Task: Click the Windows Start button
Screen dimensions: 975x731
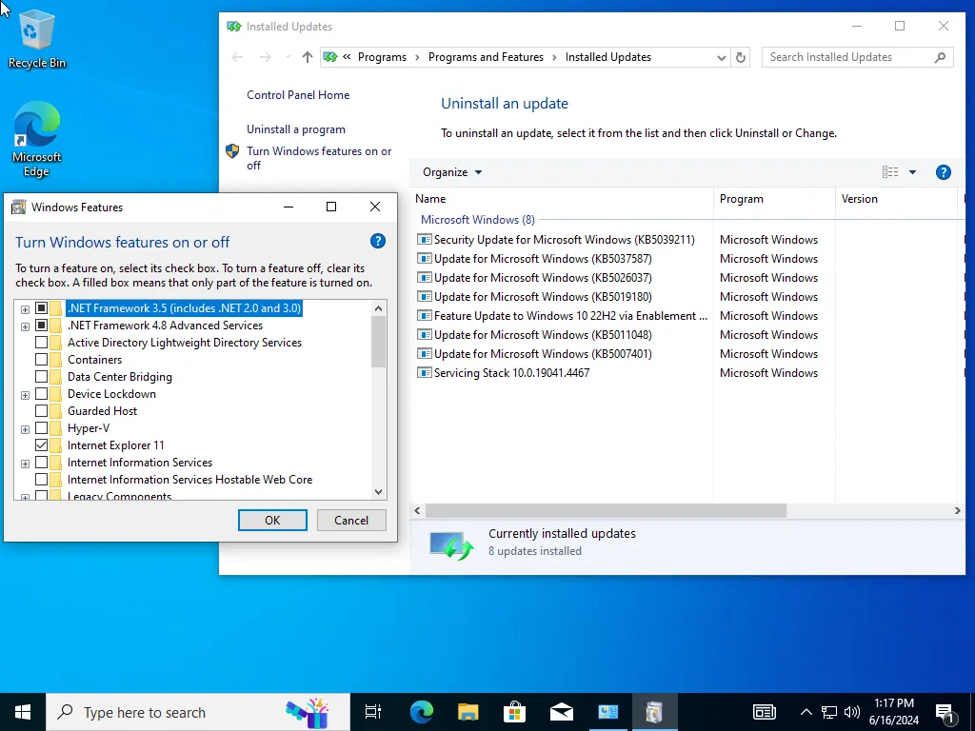Action: click(23, 712)
